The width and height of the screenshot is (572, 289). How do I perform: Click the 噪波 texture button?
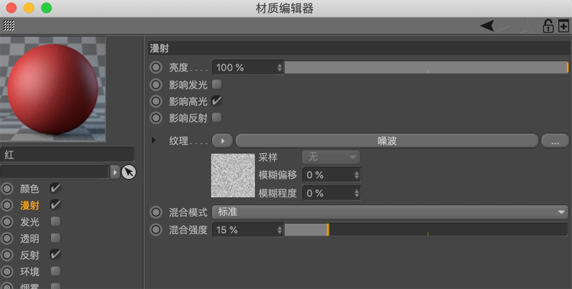387,141
